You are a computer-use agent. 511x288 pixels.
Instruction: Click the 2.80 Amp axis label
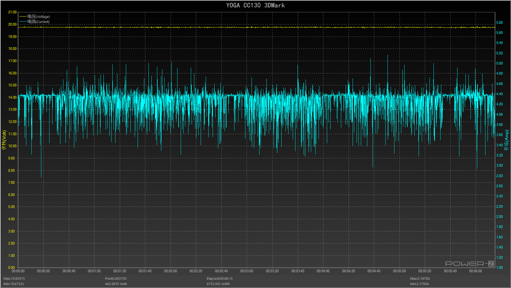click(x=499, y=176)
